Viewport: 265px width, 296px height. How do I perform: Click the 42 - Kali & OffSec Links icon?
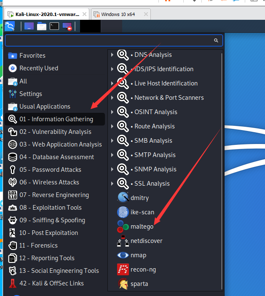(x=13, y=283)
